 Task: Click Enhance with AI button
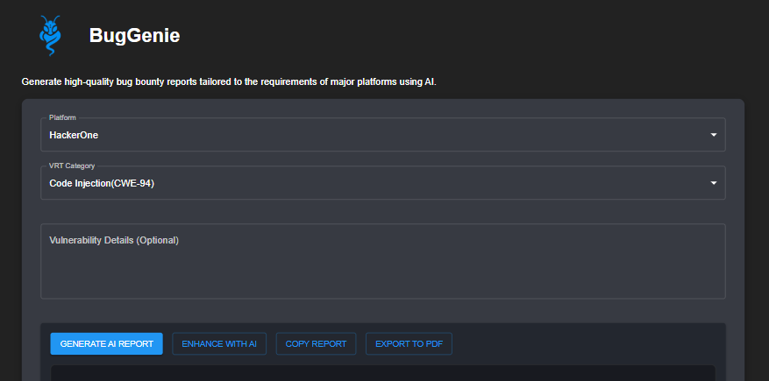(219, 344)
